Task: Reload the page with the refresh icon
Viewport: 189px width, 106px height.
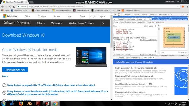Action: (x=10, y=6)
